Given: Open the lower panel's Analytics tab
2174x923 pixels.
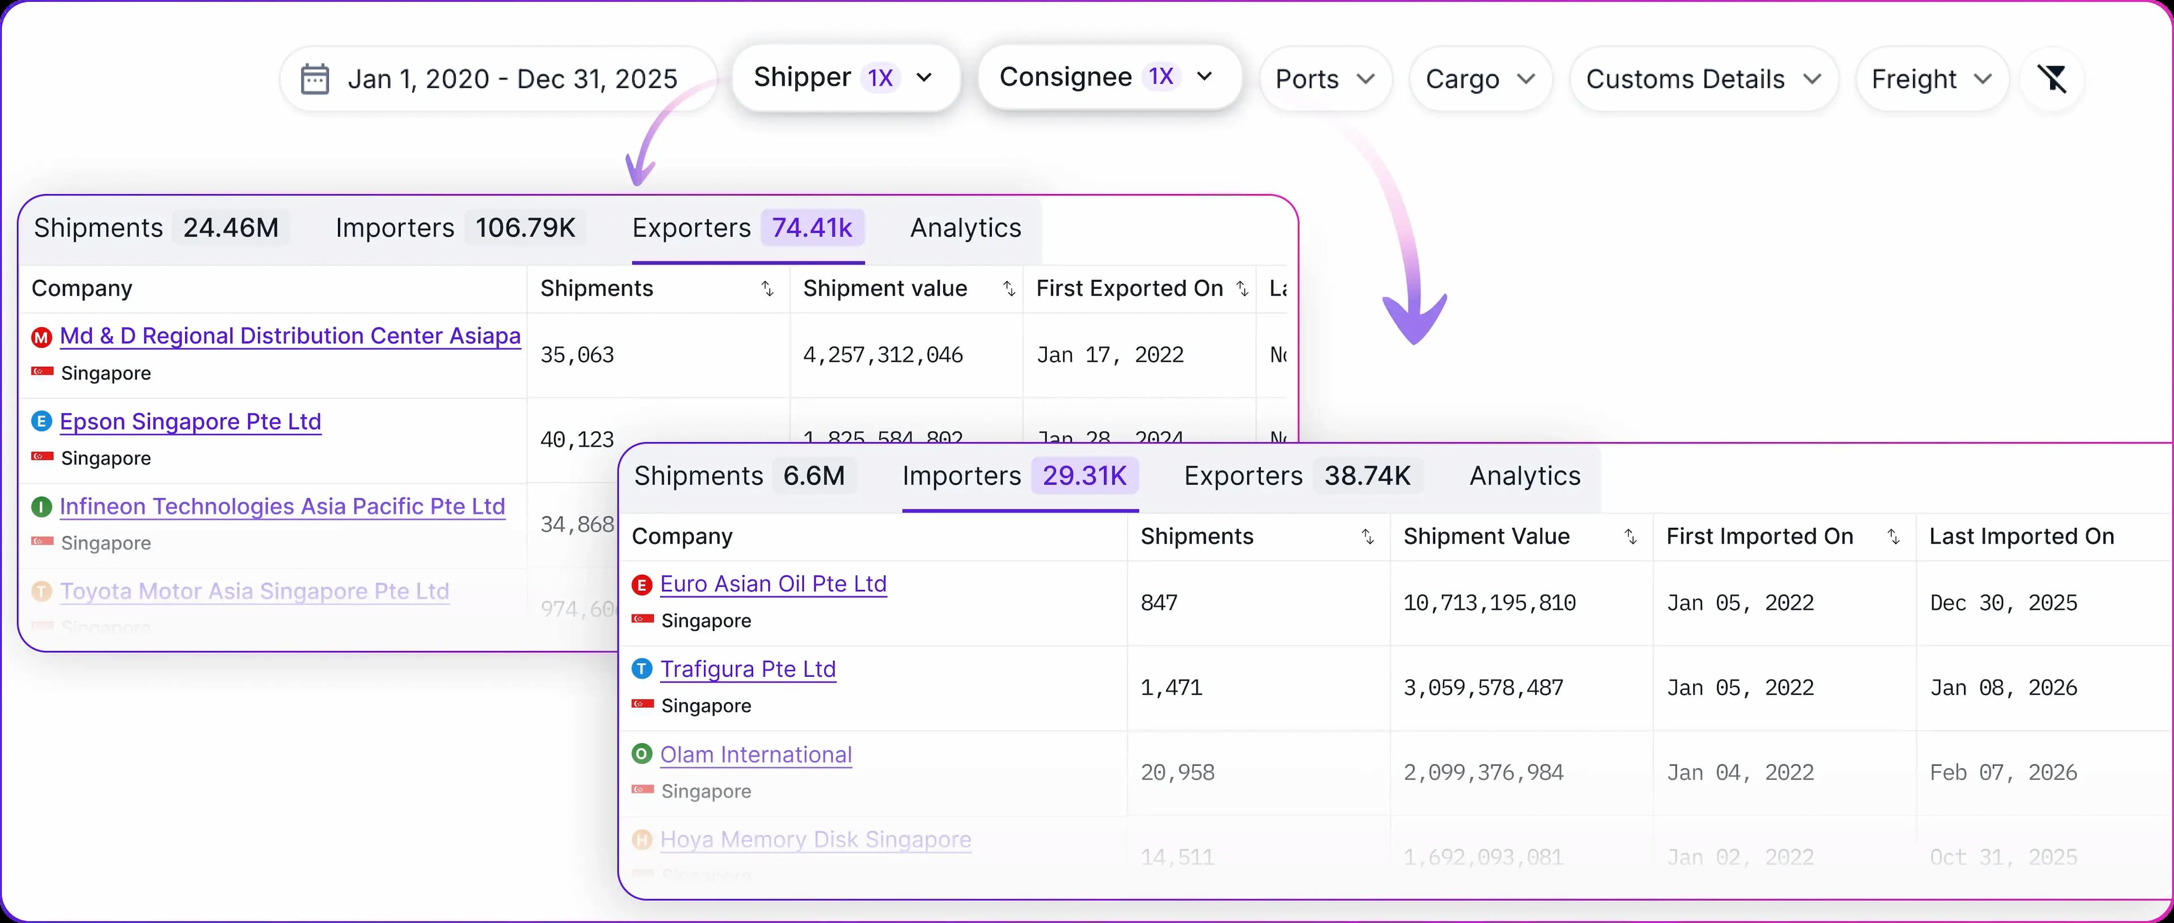Looking at the screenshot, I should coord(1524,476).
